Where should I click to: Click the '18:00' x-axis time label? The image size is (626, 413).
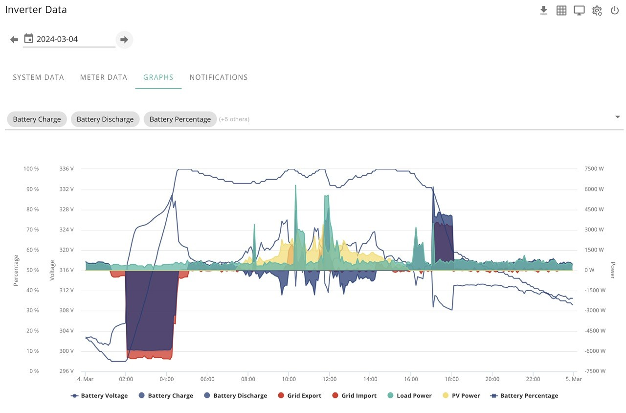click(451, 379)
